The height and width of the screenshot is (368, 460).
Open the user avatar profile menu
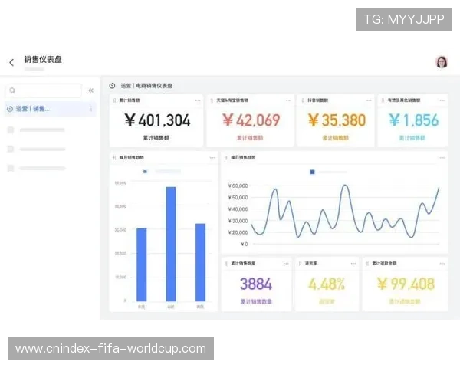(x=442, y=62)
